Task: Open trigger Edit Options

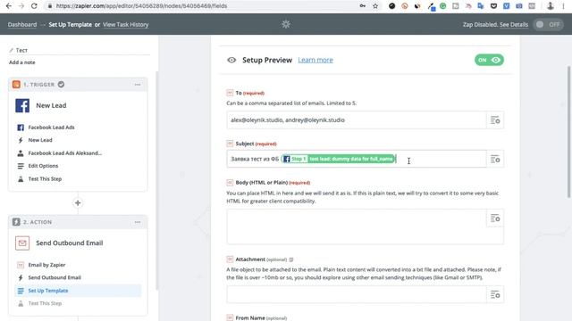Action: click(43, 166)
